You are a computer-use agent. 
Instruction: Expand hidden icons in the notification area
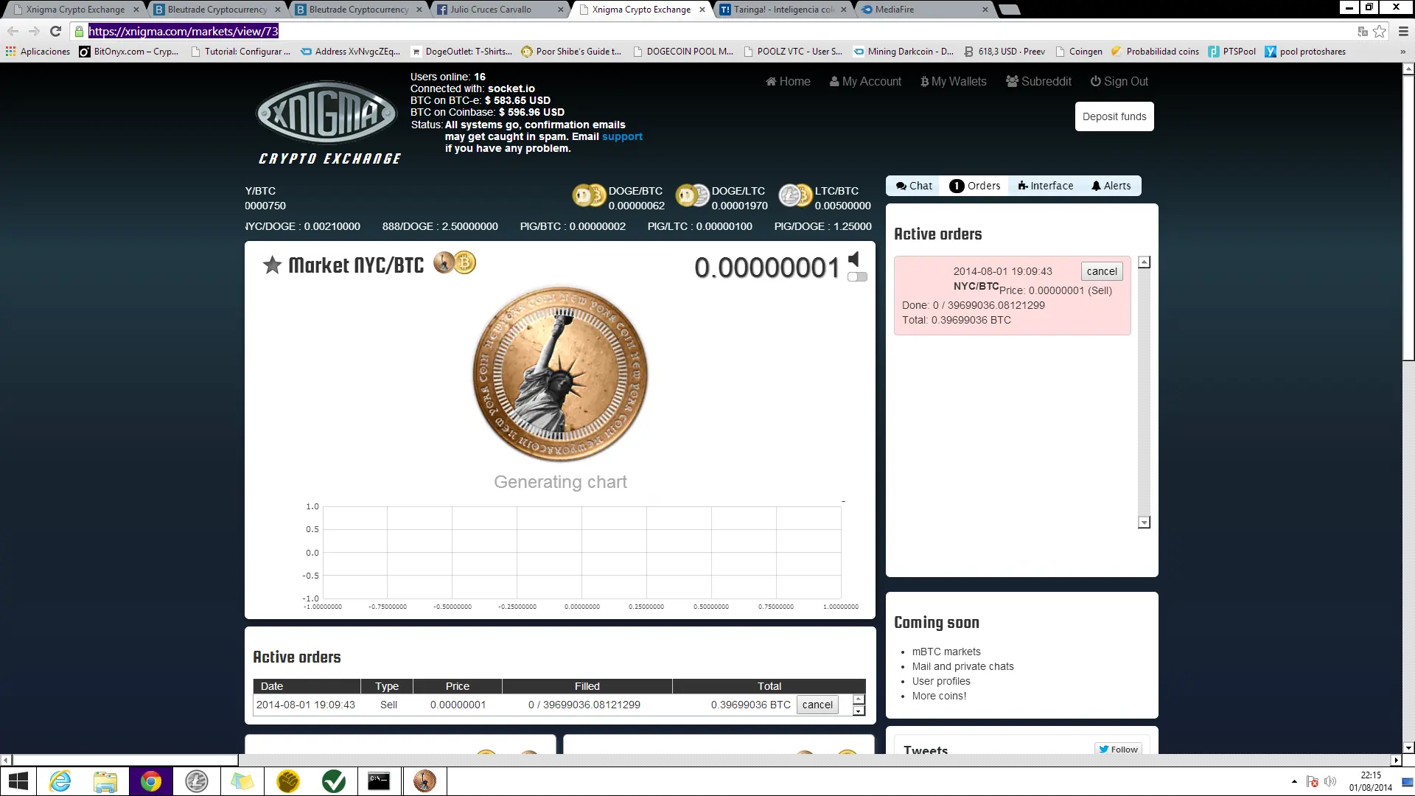pyautogui.click(x=1295, y=781)
